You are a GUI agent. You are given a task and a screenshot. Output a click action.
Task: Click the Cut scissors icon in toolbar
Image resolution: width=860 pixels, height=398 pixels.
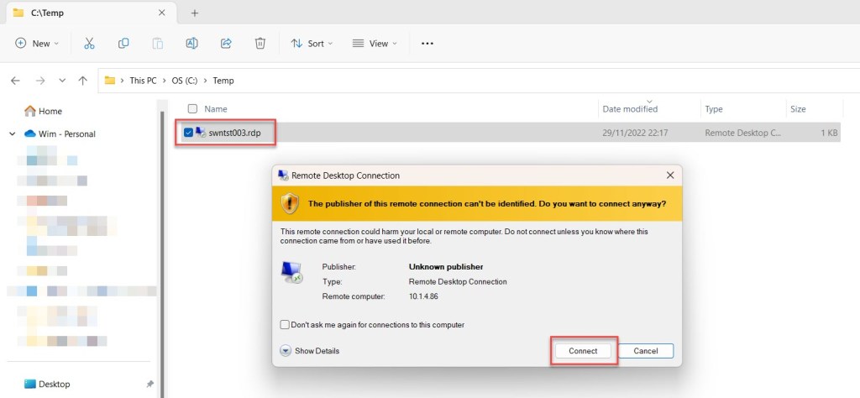[x=89, y=44]
